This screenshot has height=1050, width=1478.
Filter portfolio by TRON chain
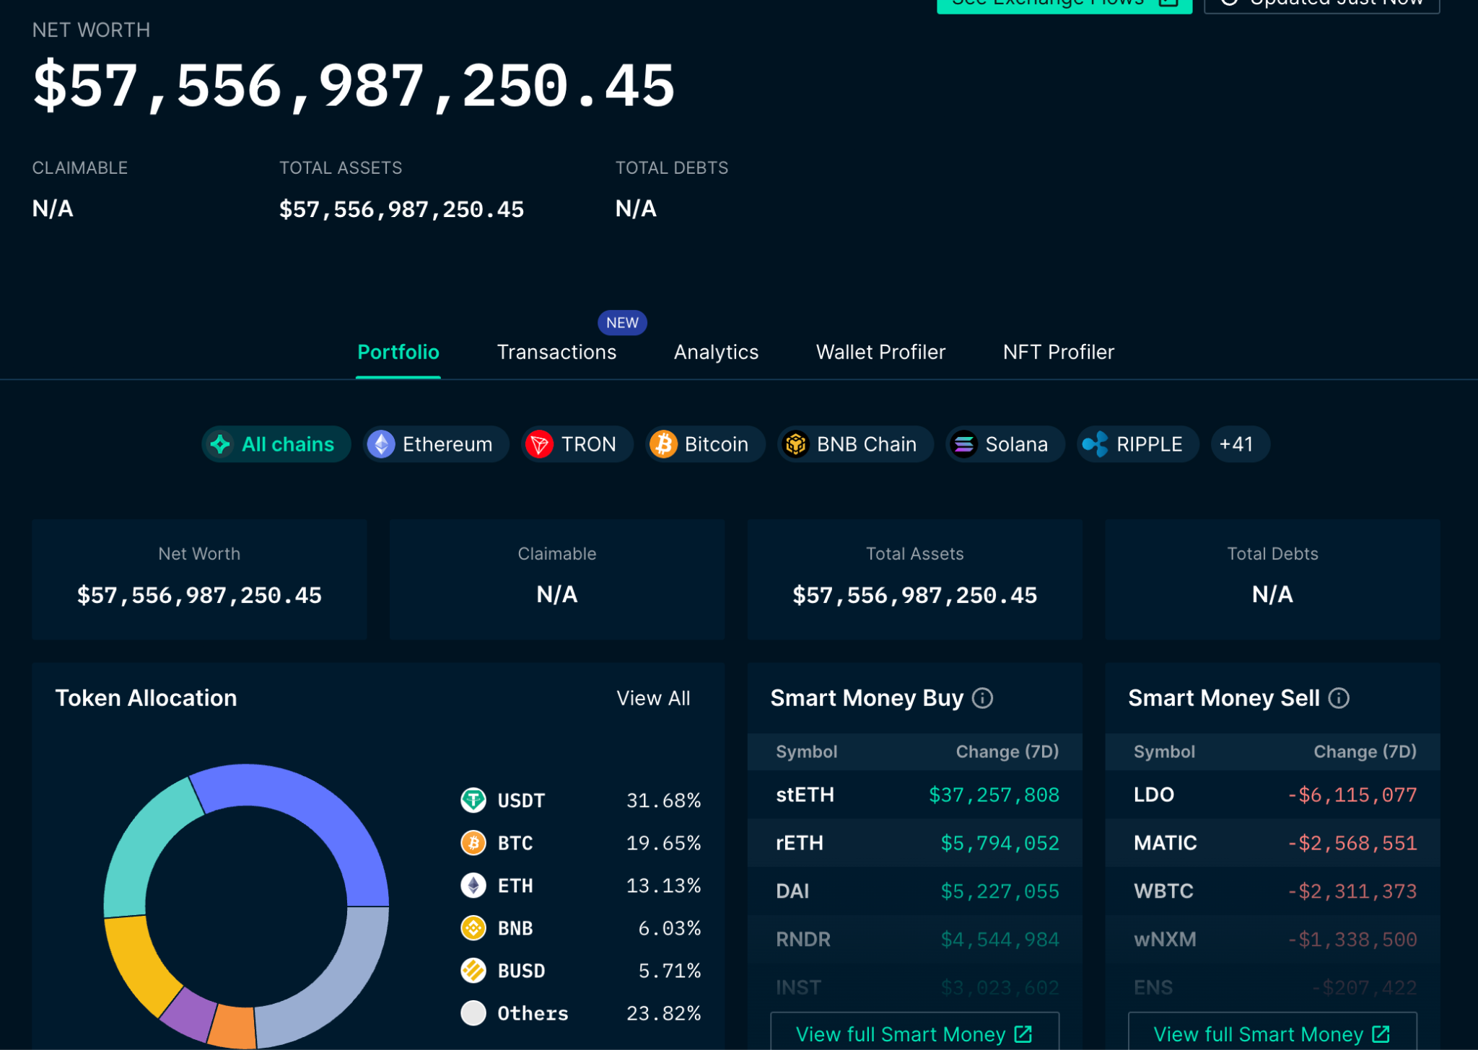click(x=577, y=444)
